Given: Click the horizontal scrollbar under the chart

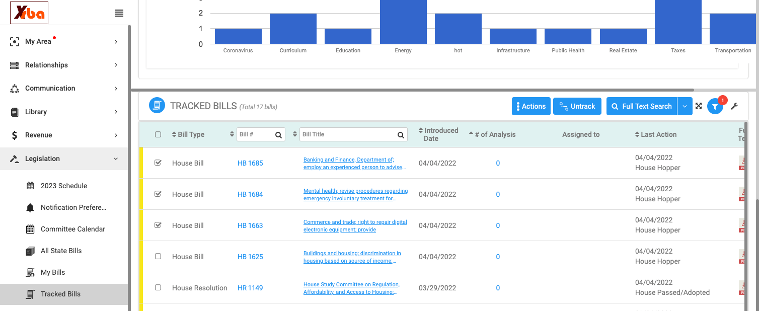Looking at the screenshot, I should point(413,90).
